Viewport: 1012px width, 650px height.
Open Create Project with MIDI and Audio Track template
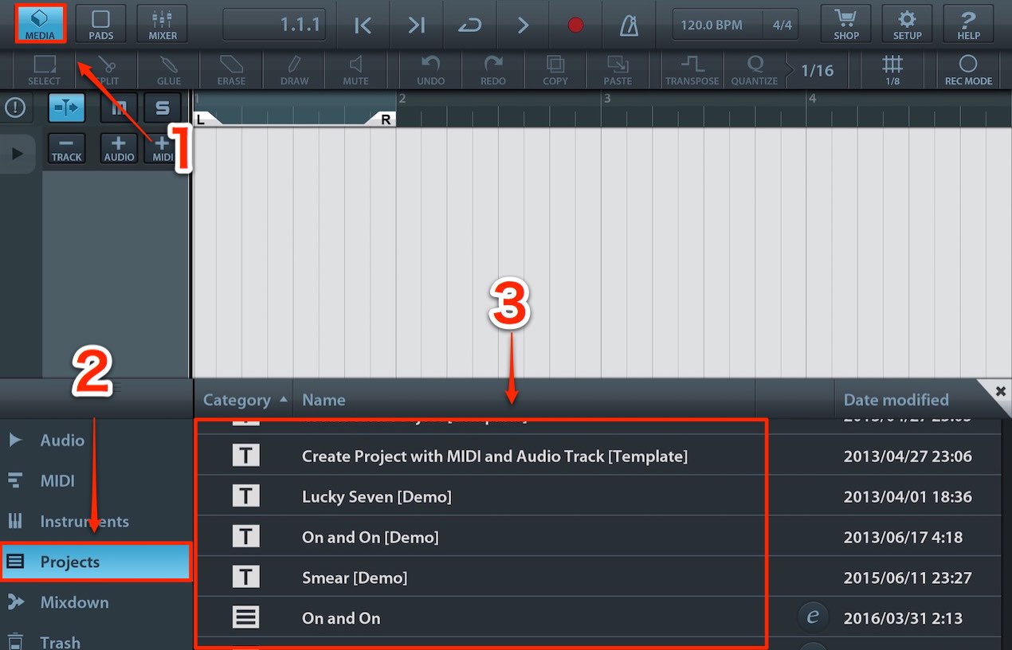point(494,456)
